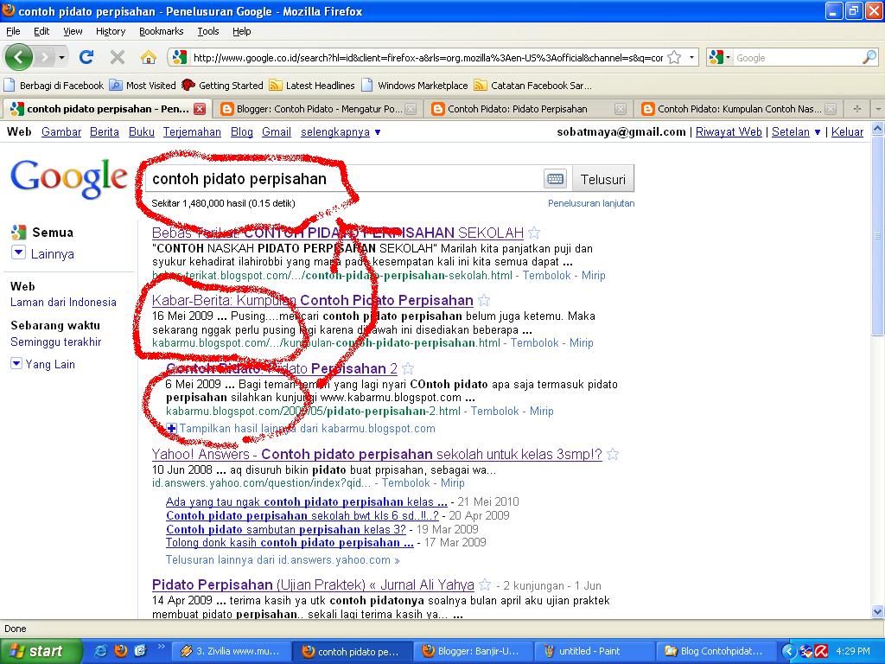Star the Jurnal Ali Yahya result
The image size is (885, 664).
[x=484, y=585]
